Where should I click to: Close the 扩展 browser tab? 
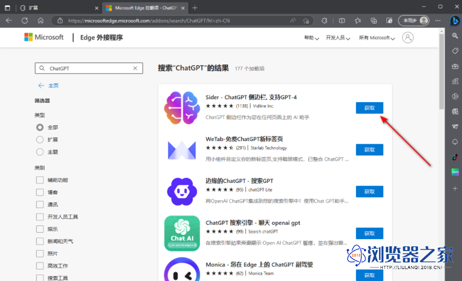point(96,8)
